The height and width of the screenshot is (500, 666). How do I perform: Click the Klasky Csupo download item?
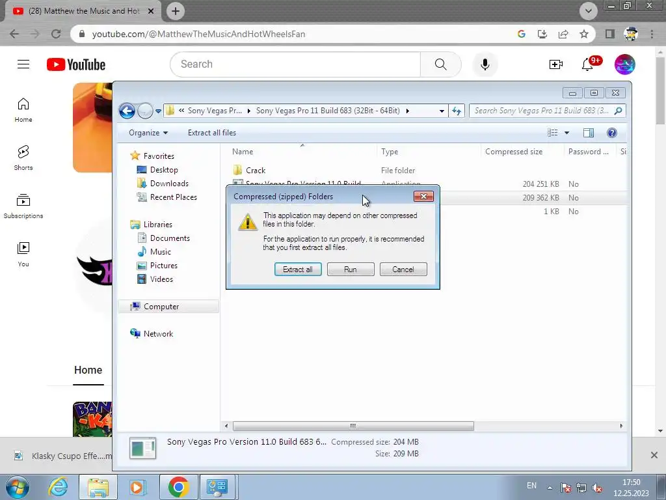pyautogui.click(x=63, y=456)
